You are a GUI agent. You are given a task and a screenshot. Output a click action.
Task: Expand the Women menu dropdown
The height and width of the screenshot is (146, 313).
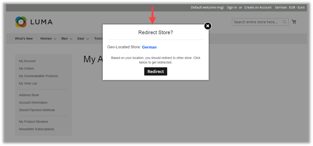tap(48, 38)
